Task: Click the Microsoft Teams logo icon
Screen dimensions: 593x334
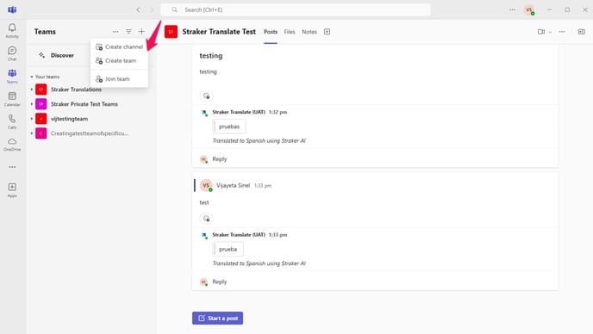Action: pos(12,9)
